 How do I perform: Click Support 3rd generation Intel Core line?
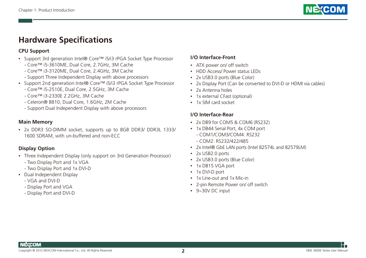[99, 59]
